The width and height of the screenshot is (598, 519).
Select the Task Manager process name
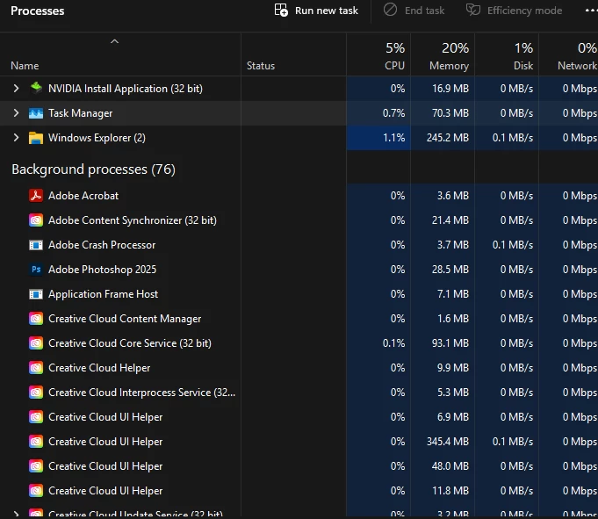[x=80, y=113]
